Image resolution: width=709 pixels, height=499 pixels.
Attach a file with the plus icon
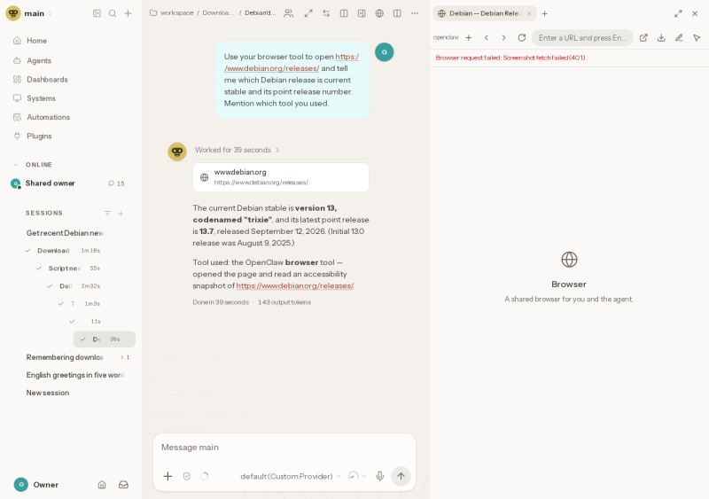(x=168, y=476)
